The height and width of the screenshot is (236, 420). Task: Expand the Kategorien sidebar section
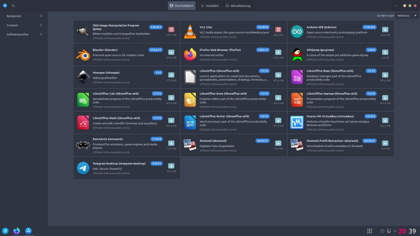[x=41, y=16]
